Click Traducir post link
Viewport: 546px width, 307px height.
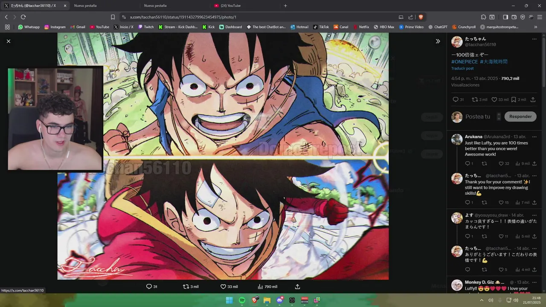click(462, 68)
